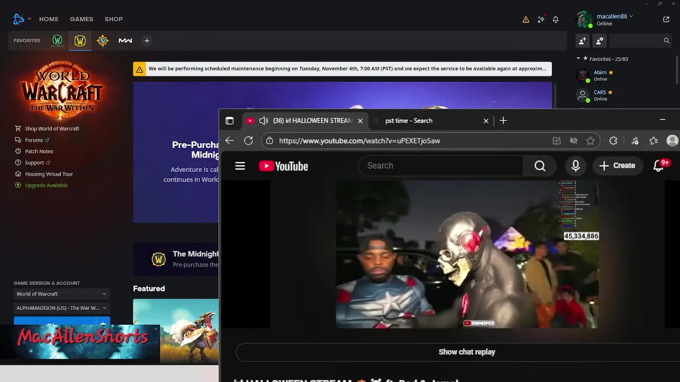The image size is (680, 382).
Task: Mute the YouTube tab audio icon
Action: [x=263, y=121]
